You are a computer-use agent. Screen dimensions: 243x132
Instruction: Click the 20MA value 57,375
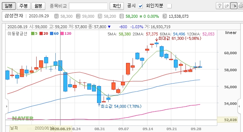tap(152, 34)
